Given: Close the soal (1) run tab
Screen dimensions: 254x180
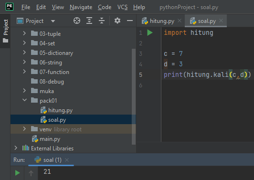Looking at the screenshot, I should pyautogui.click(x=67, y=160).
